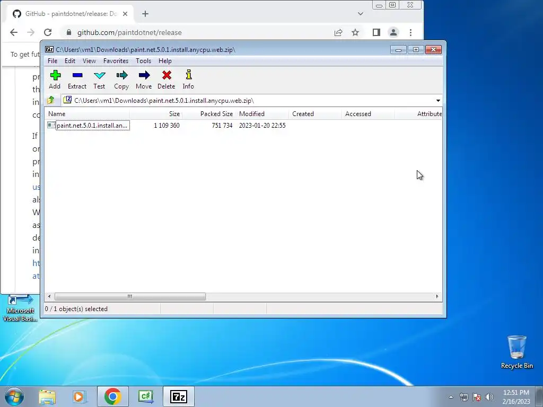This screenshot has width=543, height=407.
Task: Click the taskbar clock 12:51 PM
Action: point(516,397)
